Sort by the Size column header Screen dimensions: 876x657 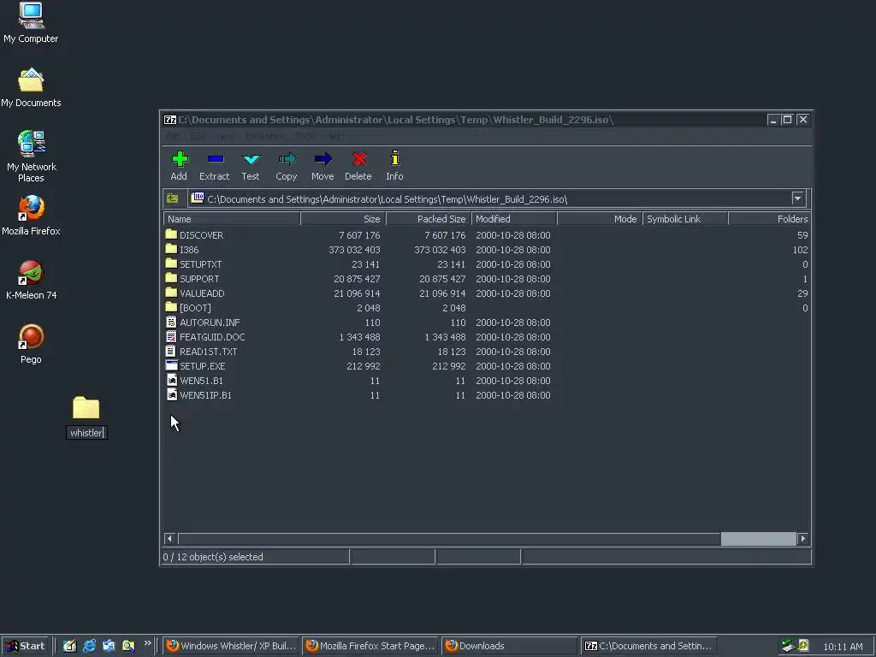[x=343, y=219]
